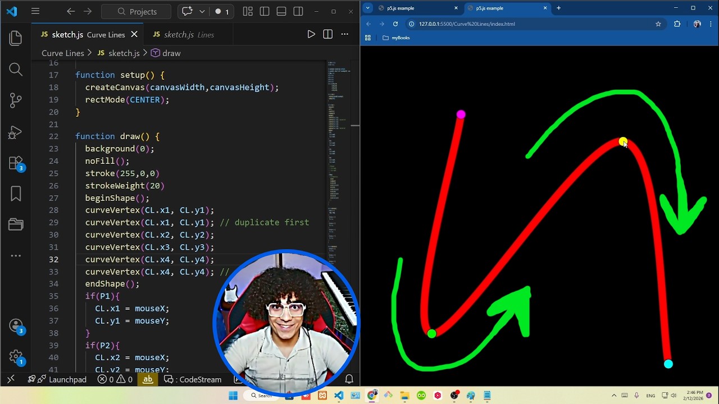
Task: Open the Chrome apps grid shortcut
Action: click(368, 38)
